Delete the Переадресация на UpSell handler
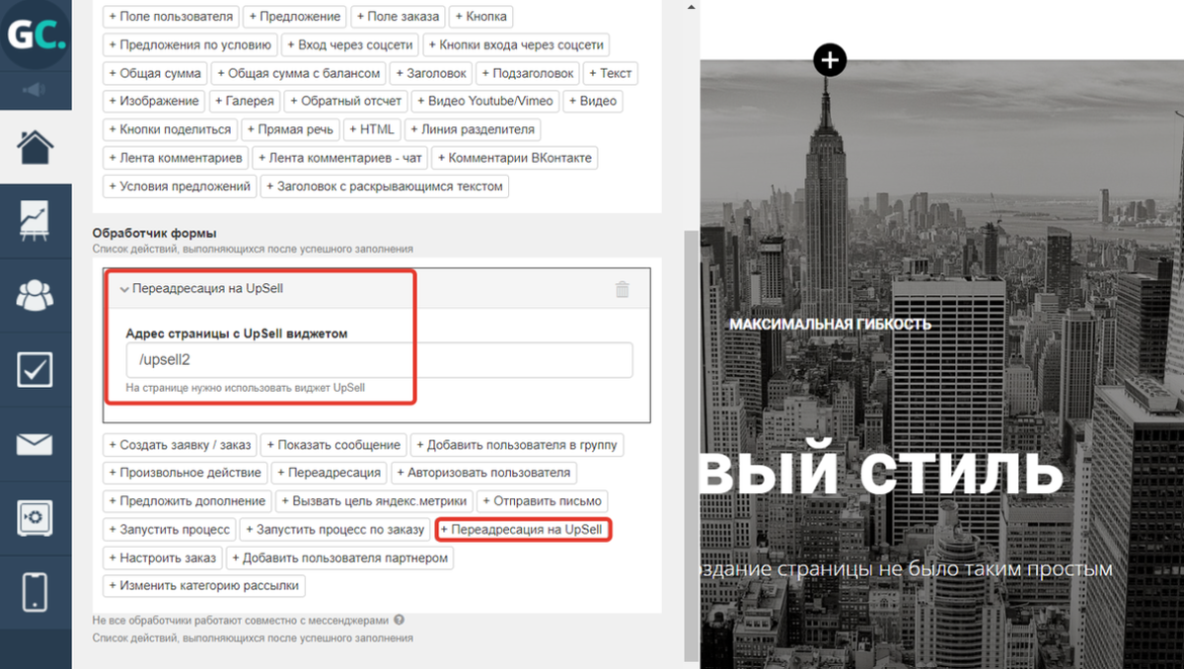 [622, 289]
